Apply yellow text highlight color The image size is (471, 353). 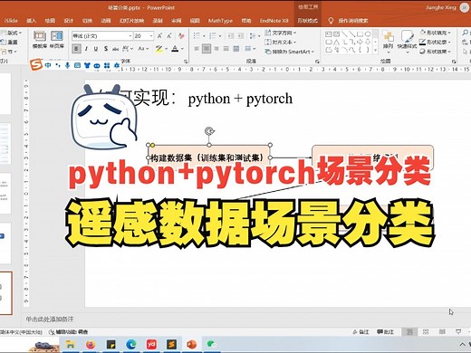pos(159,49)
